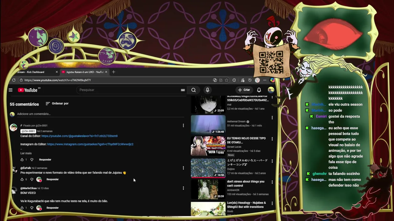Screen dimensions: 394x221
Task: Click the '55 comentários' count text
Action: (x=24, y=104)
